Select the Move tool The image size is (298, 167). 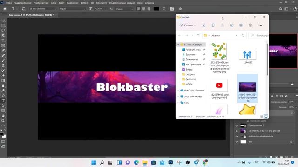(3, 20)
